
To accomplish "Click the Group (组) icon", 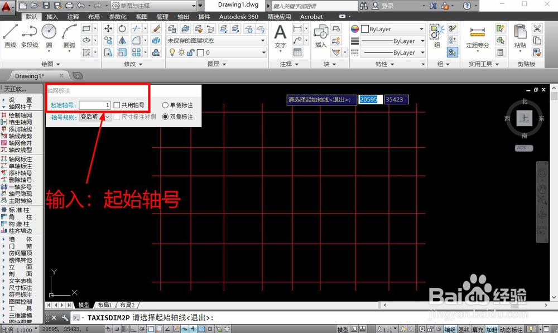I will (x=437, y=36).
